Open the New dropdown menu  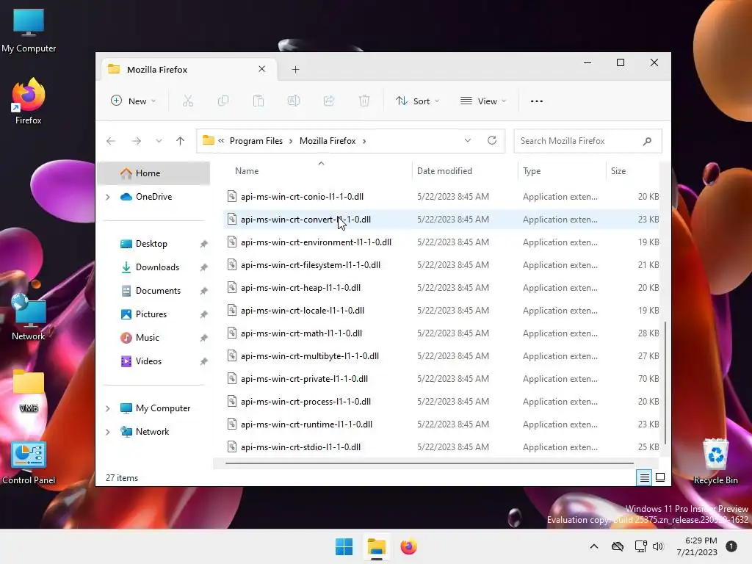click(134, 101)
